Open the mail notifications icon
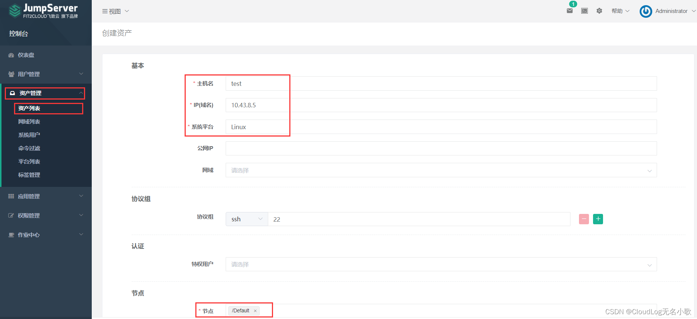The height and width of the screenshot is (319, 697). point(570,11)
